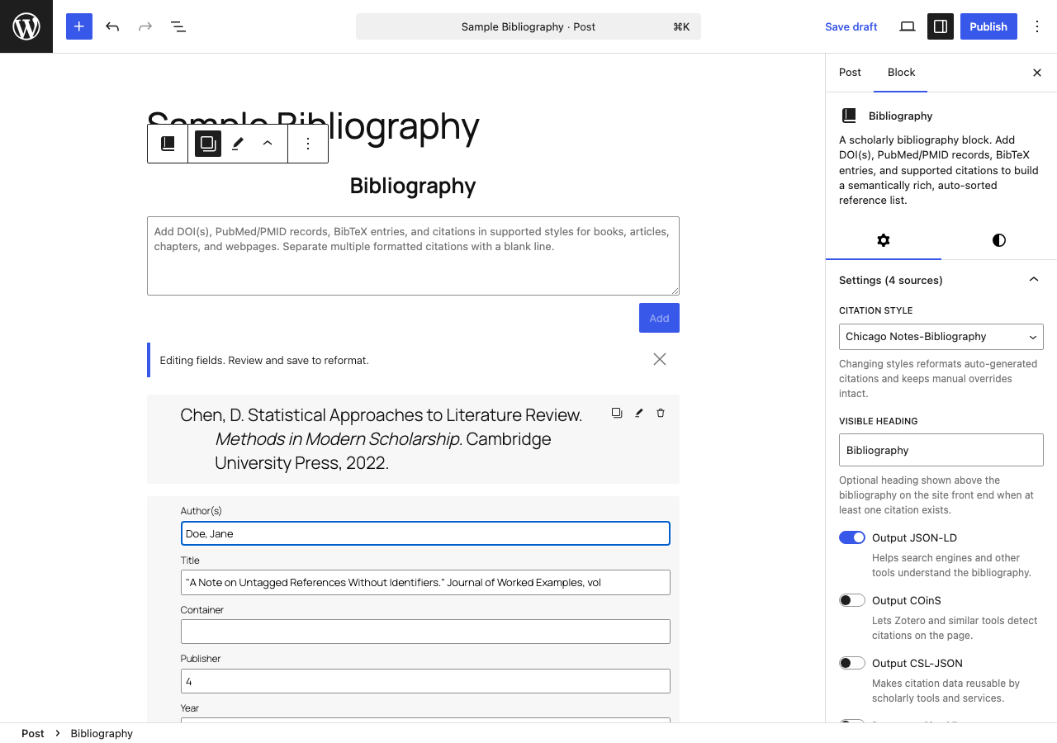This screenshot has height=743, width=1057.
Task: Click the Author(s) field with Doe, Jane
Action: 425,533
